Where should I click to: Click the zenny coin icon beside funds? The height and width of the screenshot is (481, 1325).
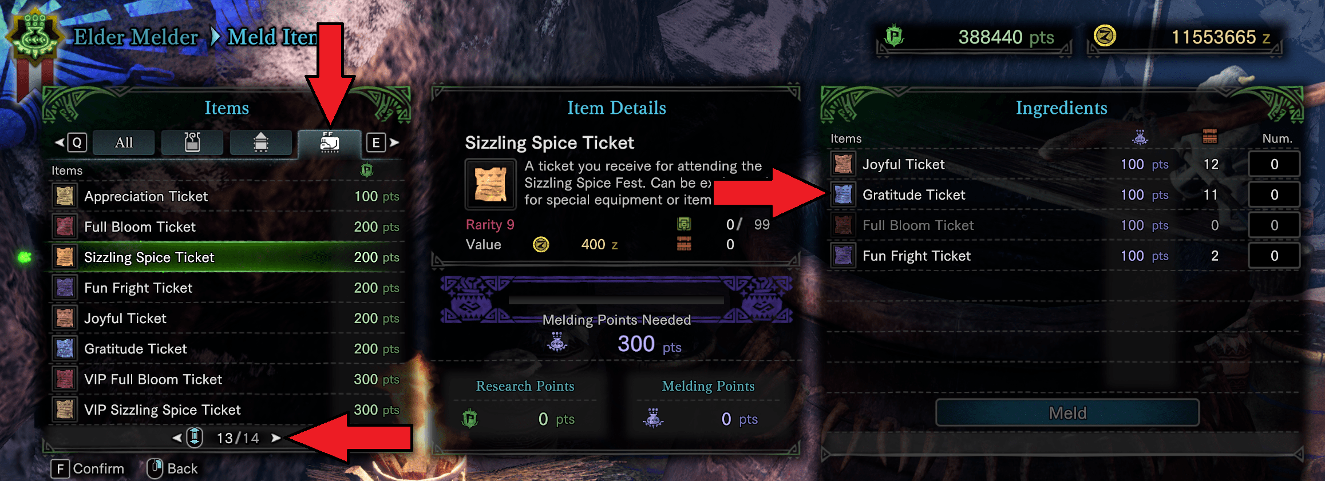pos(1105,37)
